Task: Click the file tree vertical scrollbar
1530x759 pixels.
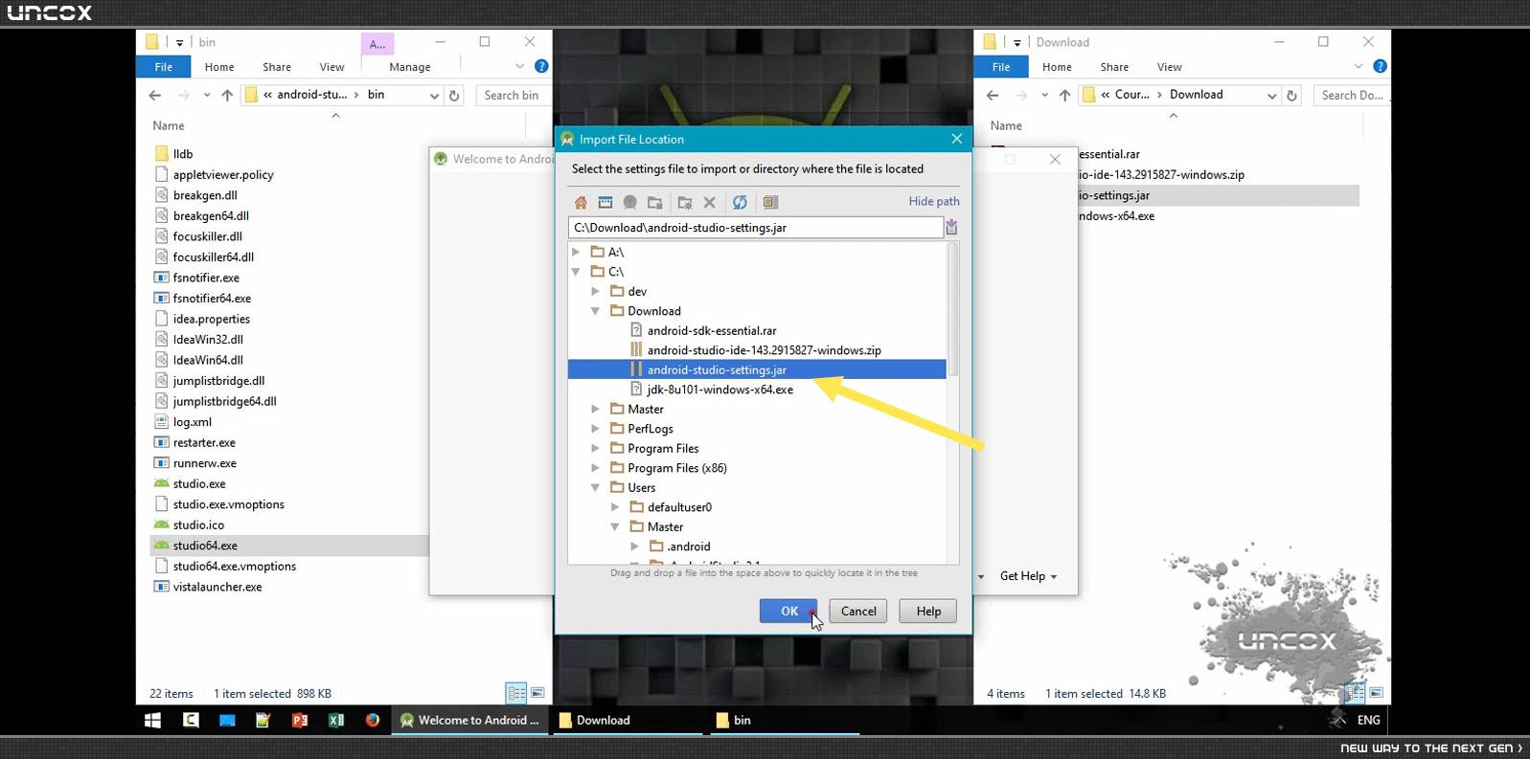Action: (x=952, y=309)
